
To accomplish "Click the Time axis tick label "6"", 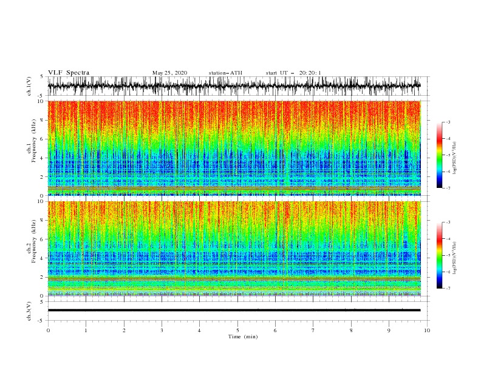I will pos(275,330).
